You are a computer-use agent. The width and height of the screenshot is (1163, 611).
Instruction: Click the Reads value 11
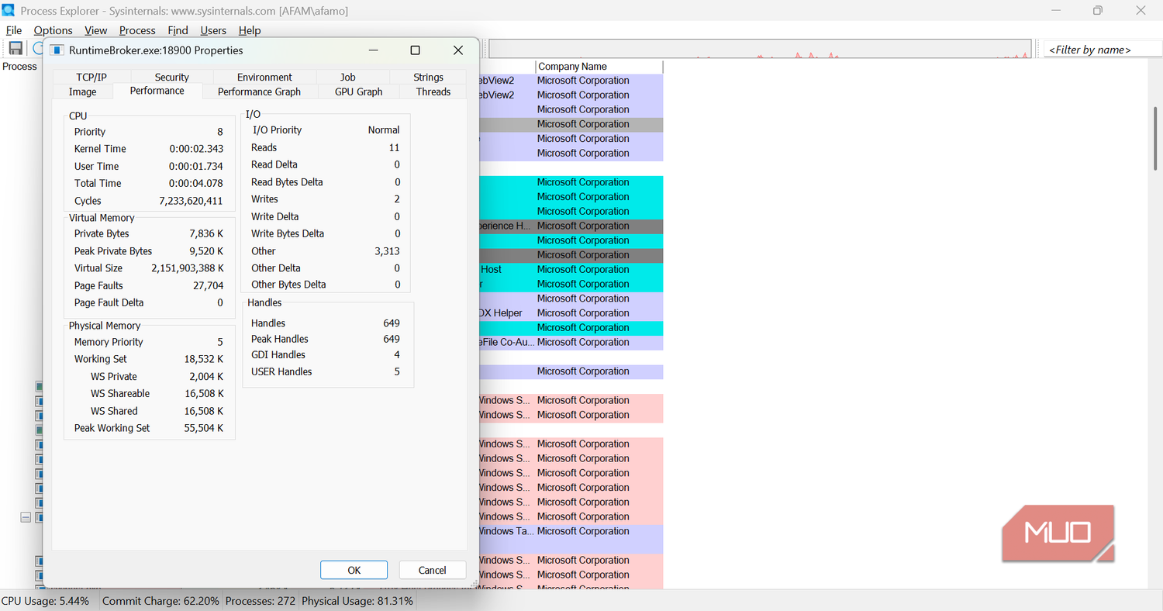(x=395, y=147)
